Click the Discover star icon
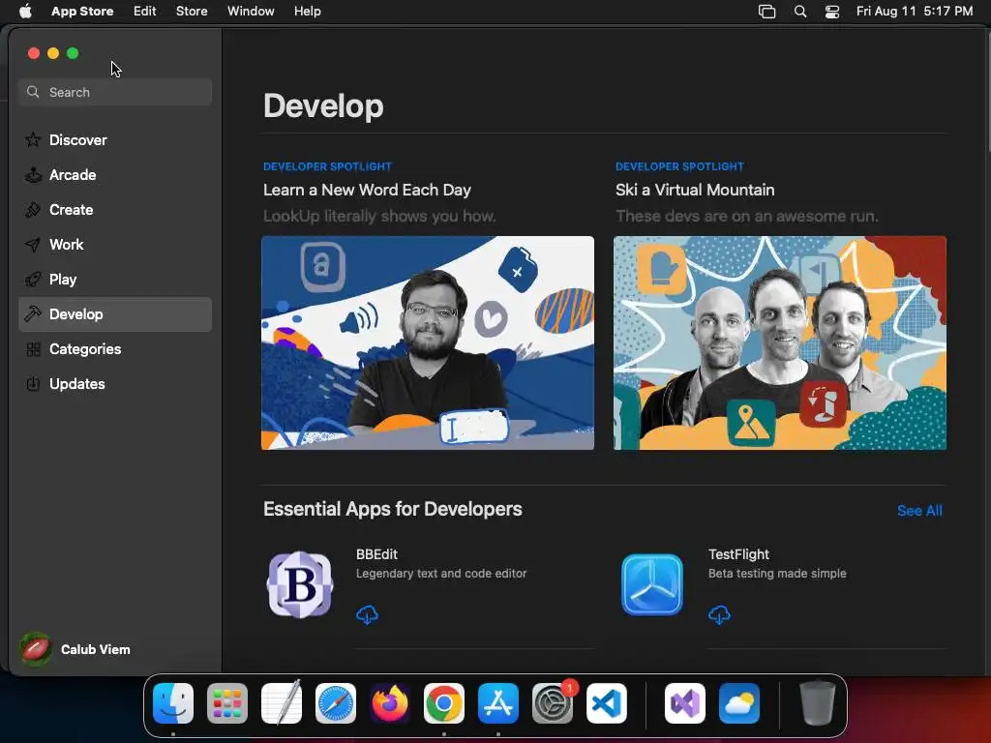The image size is (991, 743). point(33,139)
